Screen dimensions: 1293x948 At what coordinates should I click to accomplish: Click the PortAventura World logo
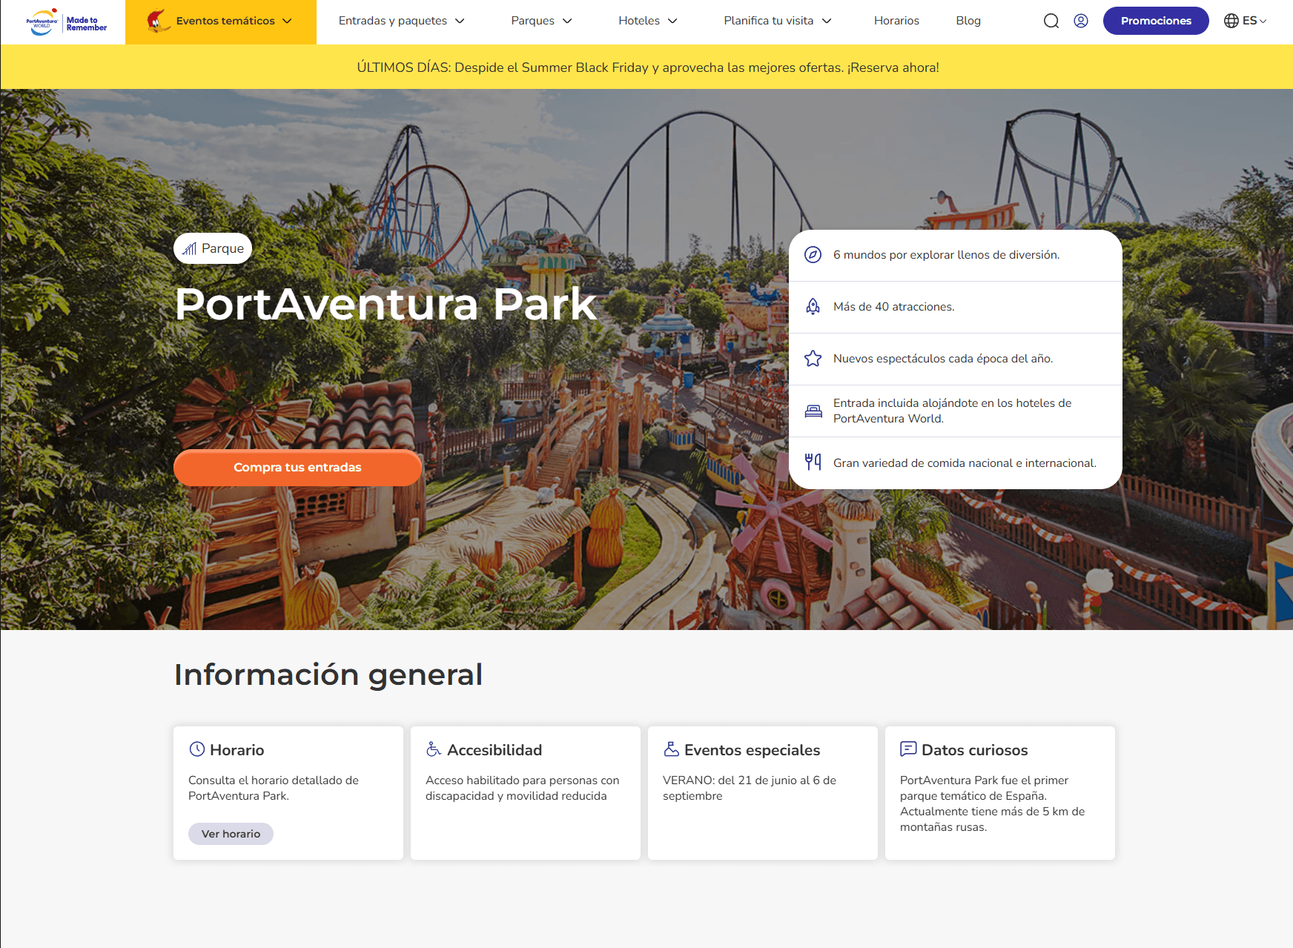tap(42, 21)
